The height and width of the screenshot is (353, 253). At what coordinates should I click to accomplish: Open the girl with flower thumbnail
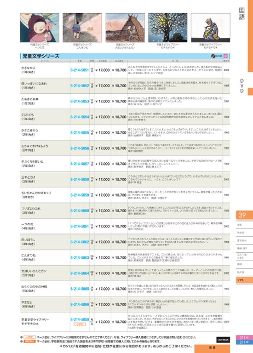[x=39, y=28]
